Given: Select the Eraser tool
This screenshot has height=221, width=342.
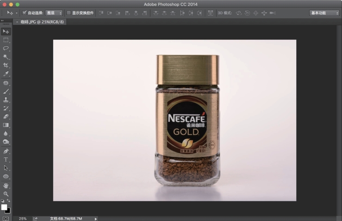Looking at the screenshot, I should pos(6,117).
